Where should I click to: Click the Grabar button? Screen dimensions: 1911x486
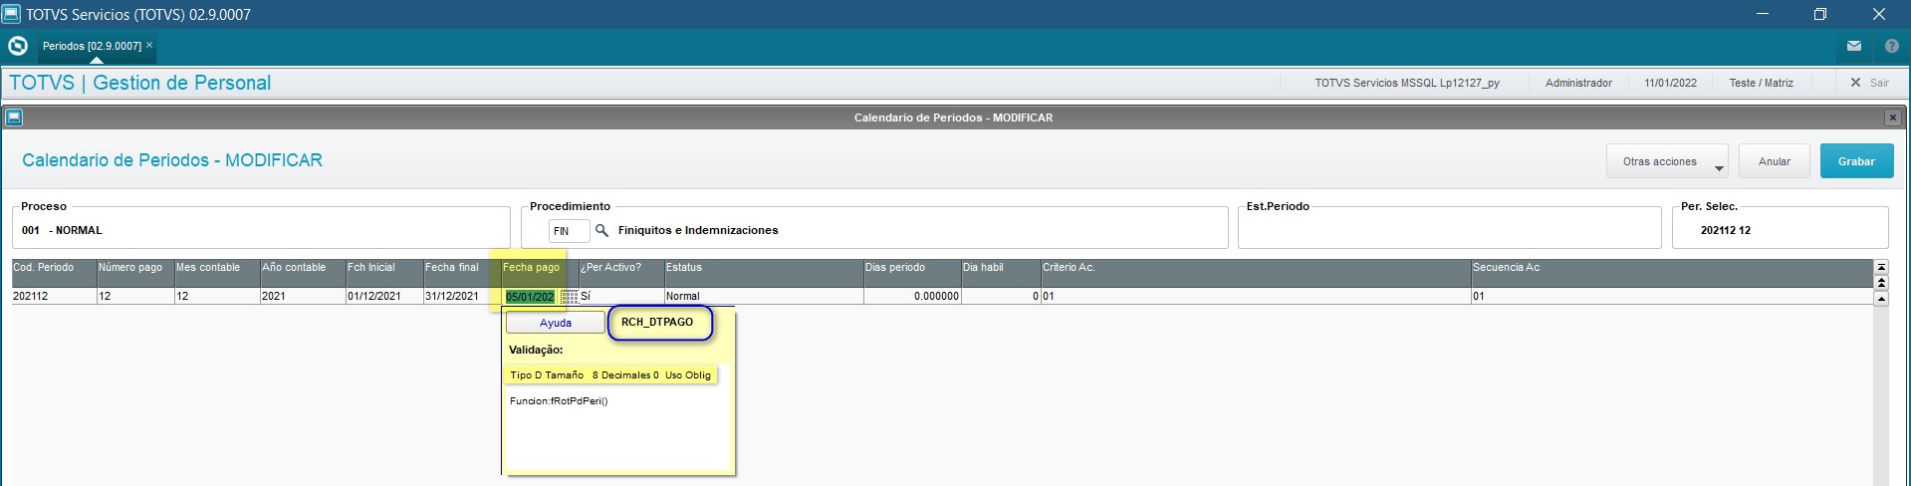click(1856, 161)
